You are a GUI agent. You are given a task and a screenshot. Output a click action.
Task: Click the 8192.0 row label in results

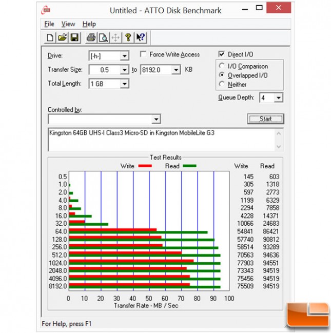tap(58, 286)
